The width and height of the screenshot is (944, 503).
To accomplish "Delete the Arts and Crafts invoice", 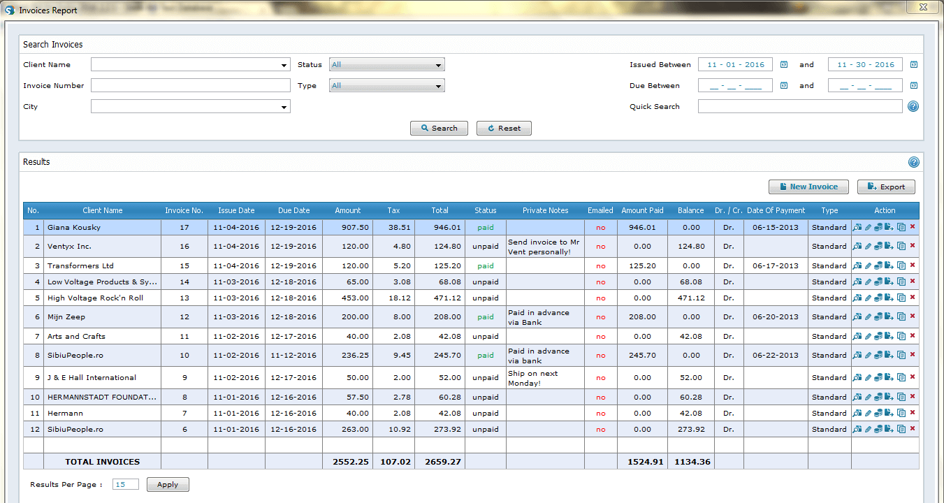I will pos(912,336).
